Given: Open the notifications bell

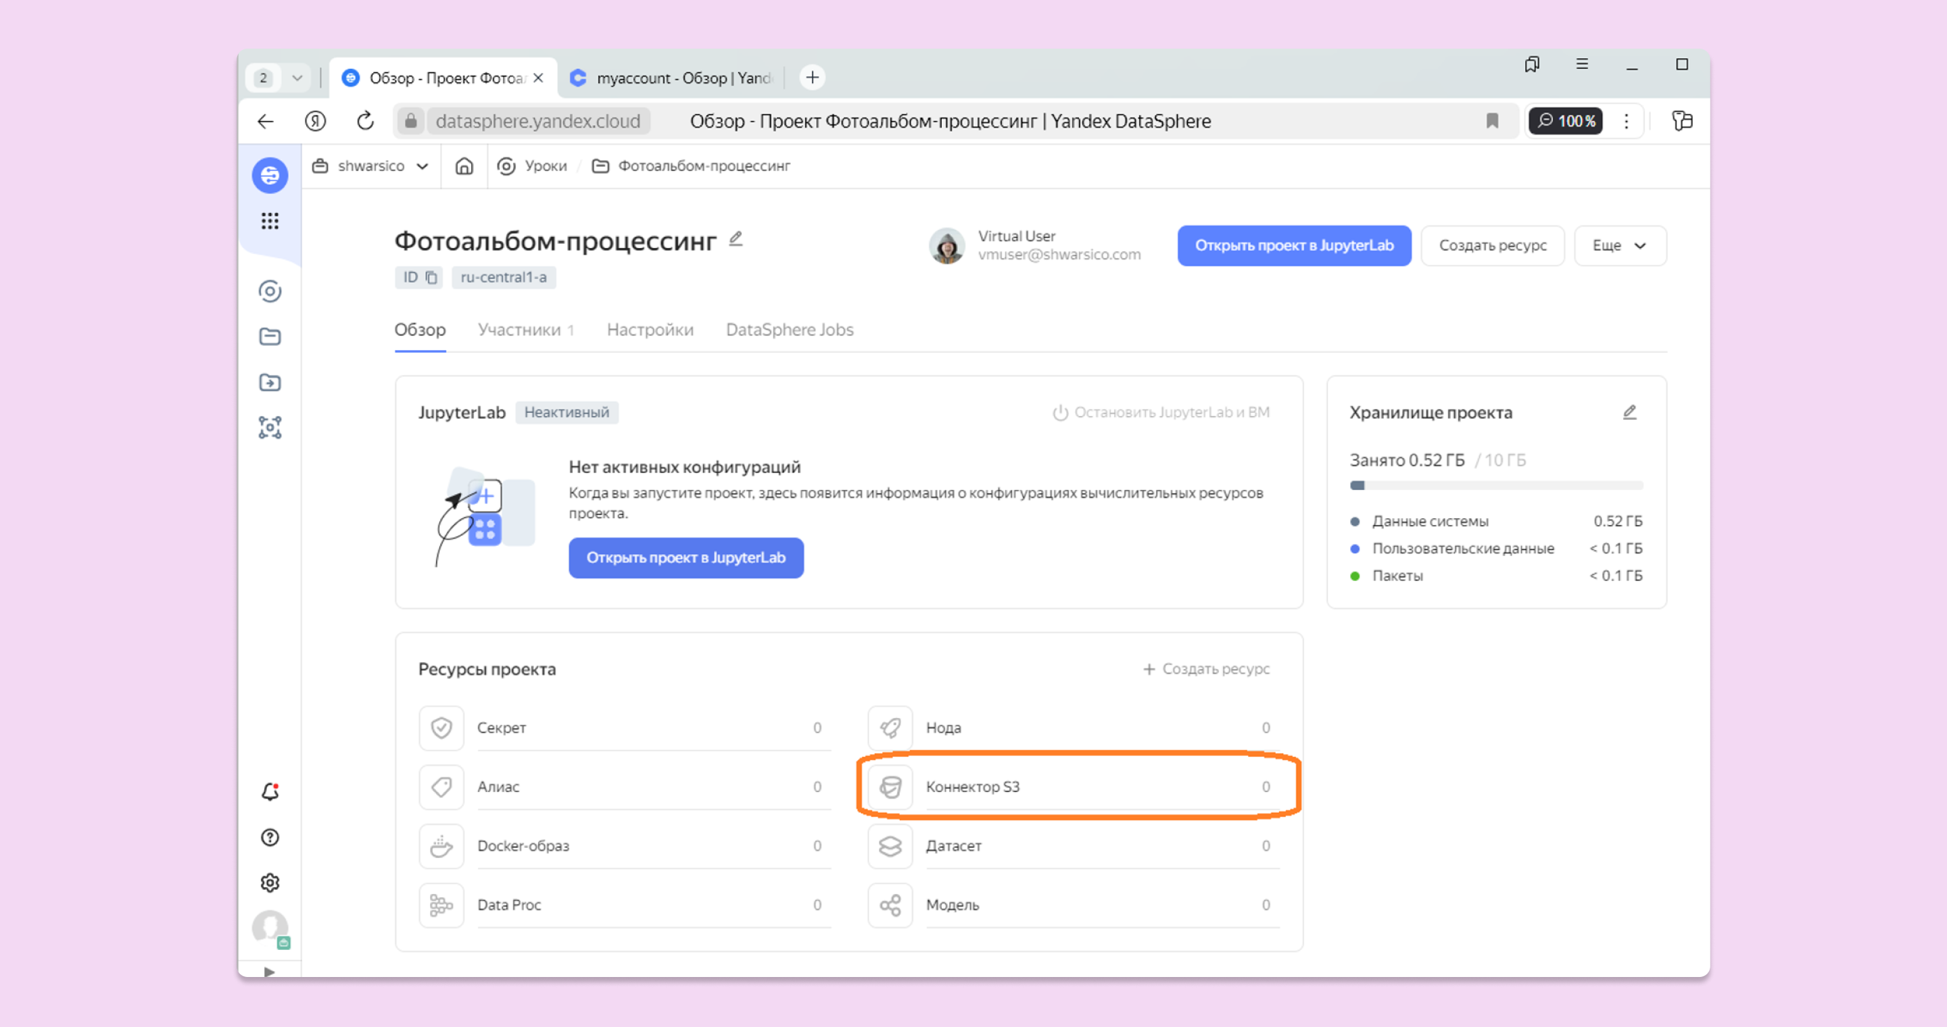Looking at the screenshot, I should [270, 791].
